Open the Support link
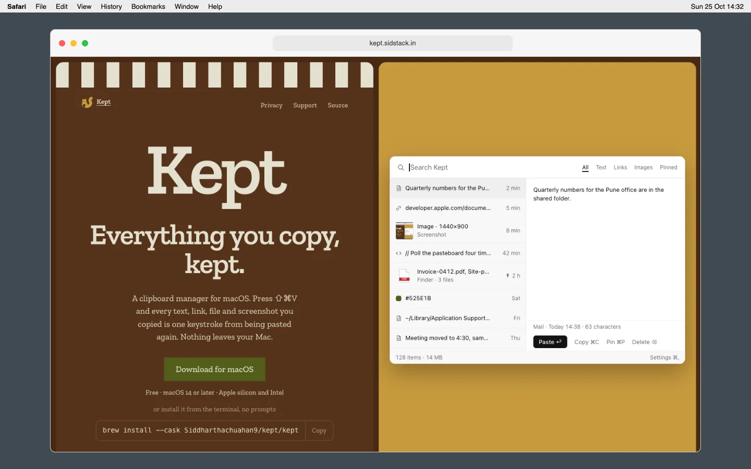This screenshot has width=751, height=469. (305, 106)
